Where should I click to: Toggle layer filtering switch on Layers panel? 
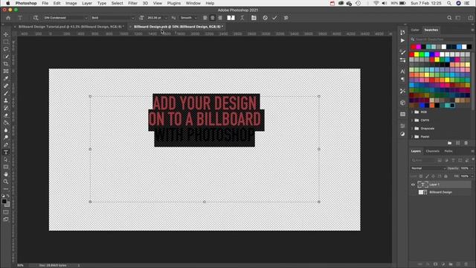473,159
